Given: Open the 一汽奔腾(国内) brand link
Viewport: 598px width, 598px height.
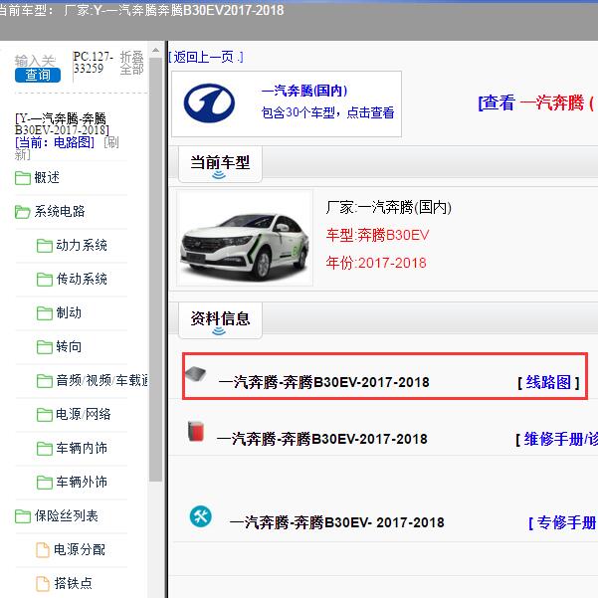Looking at the screenshot, I should [304, 91].
